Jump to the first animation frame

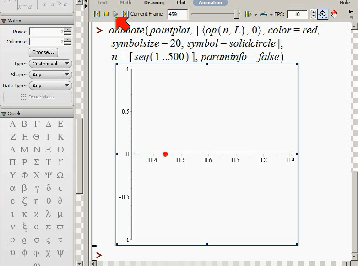pos(97,14)
